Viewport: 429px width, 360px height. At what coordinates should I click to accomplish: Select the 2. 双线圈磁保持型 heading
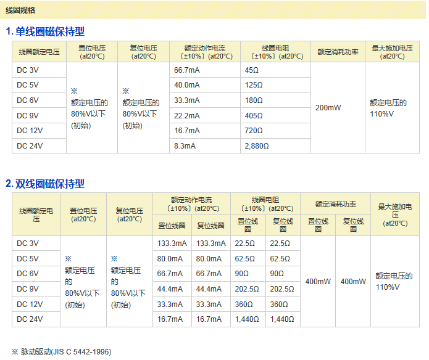click(45, 184)
